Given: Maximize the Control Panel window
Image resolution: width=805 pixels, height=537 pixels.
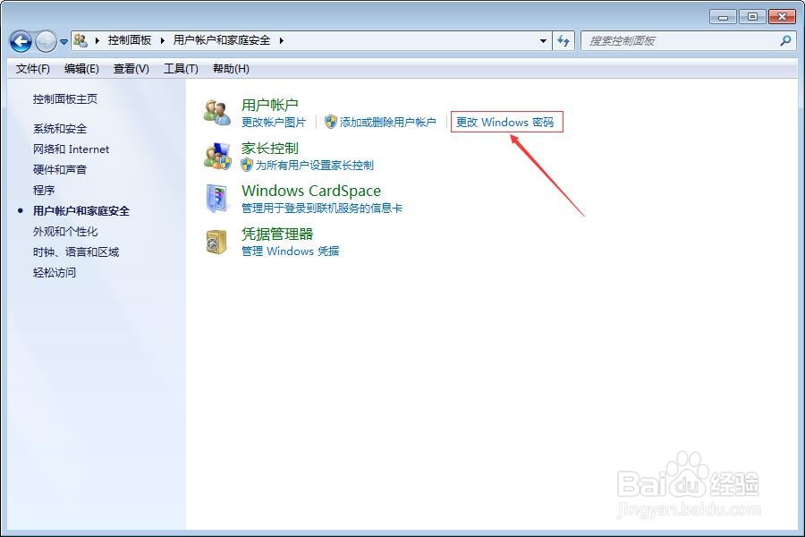Looking at the screenshot, I should [x=752, y=16].
